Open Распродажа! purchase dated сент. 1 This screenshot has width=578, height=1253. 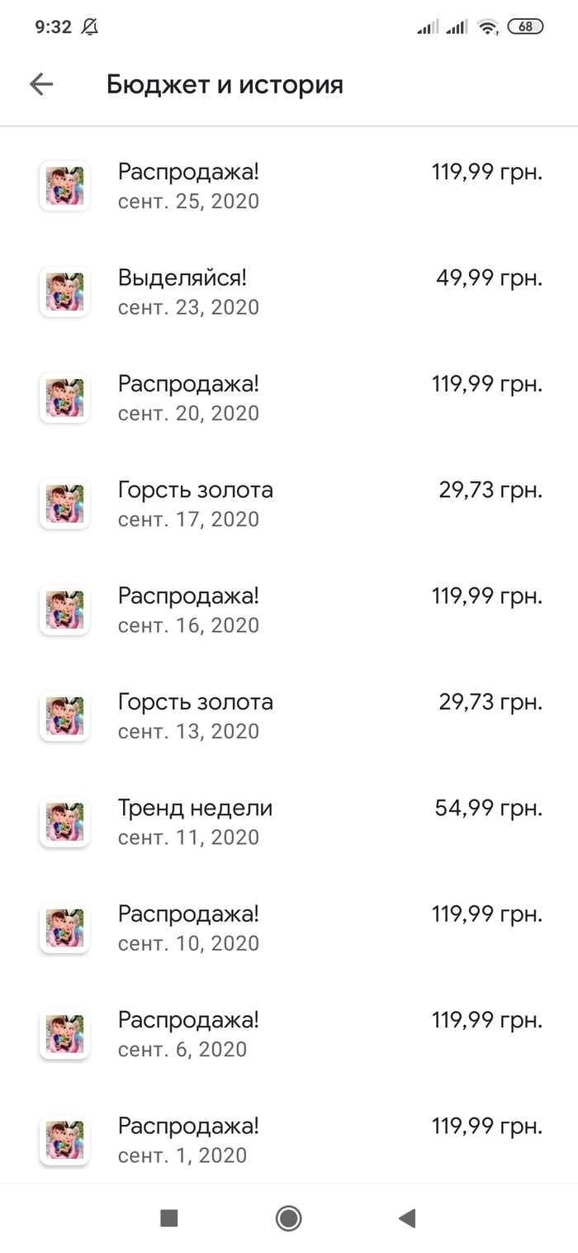click(188, 1126)
